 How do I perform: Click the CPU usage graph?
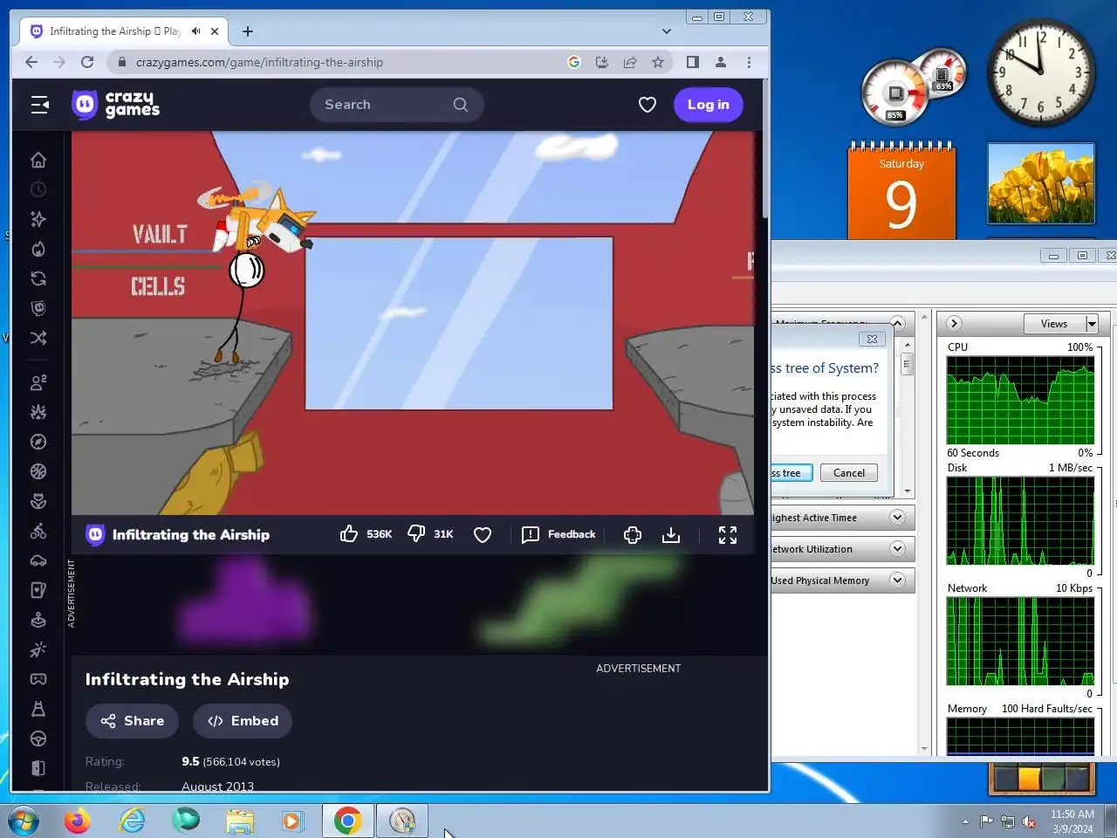click(x=1020, y=401)
